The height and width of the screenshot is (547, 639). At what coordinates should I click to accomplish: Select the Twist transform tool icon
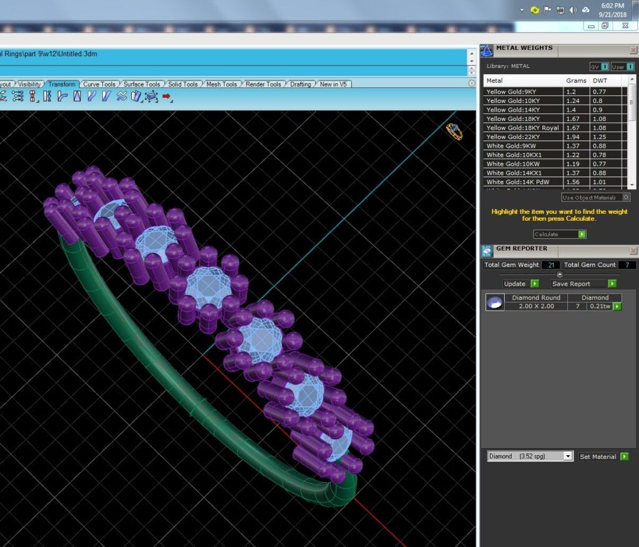point(47,96)
